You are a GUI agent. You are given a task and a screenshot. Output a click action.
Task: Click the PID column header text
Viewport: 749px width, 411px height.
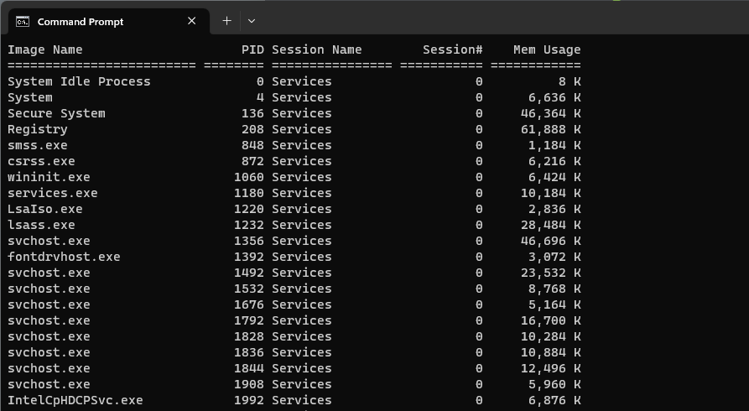point(252,49)
